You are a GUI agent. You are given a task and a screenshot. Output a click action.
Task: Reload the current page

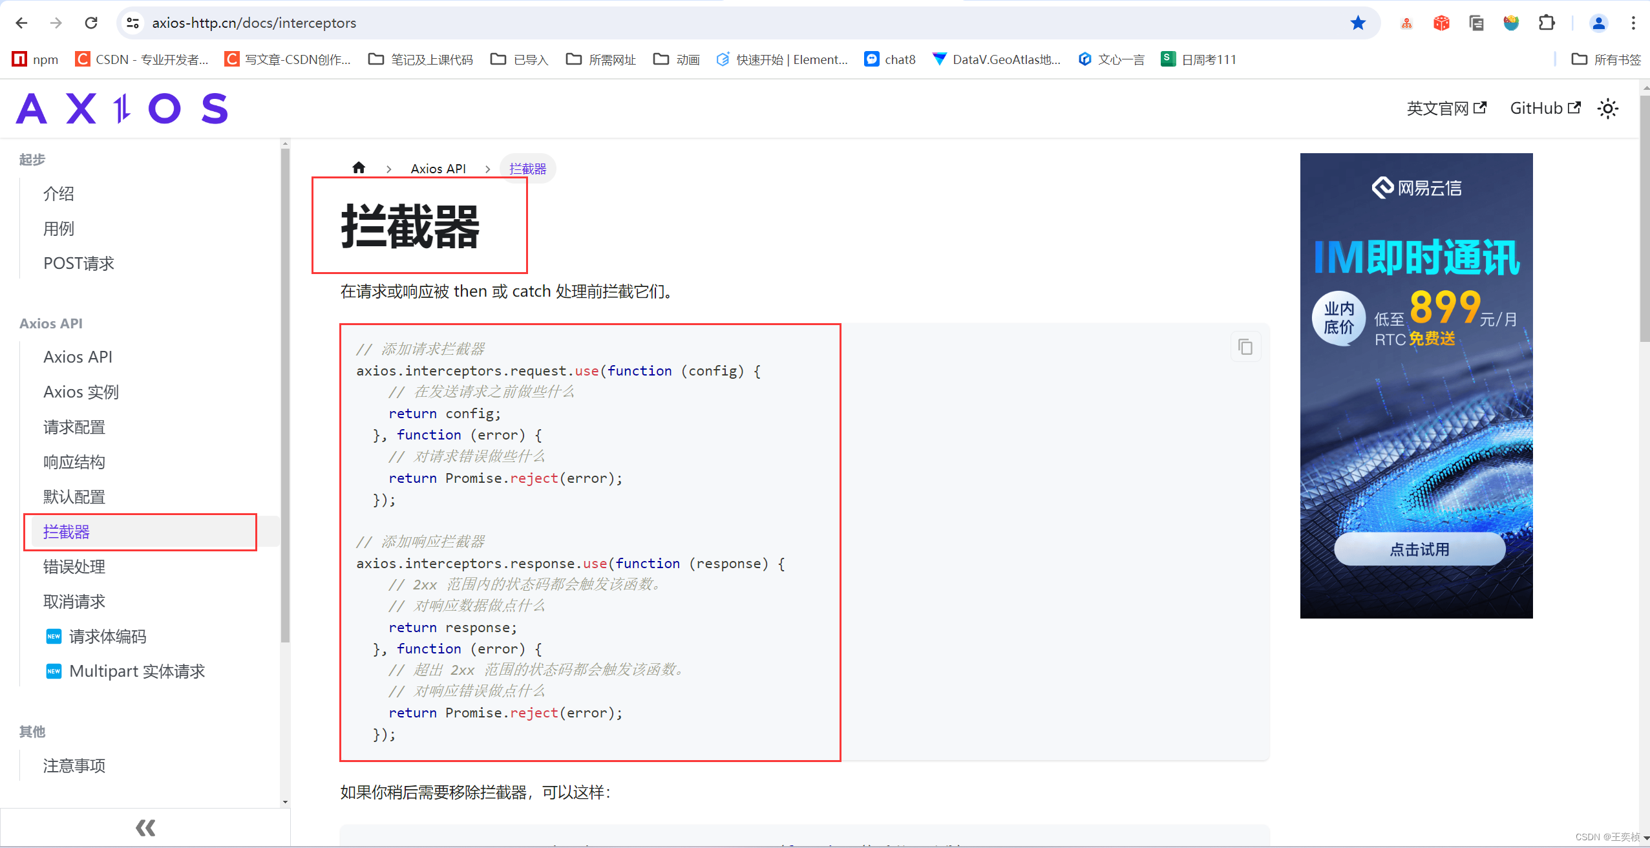pyautogui.click(x=91, y=23)
